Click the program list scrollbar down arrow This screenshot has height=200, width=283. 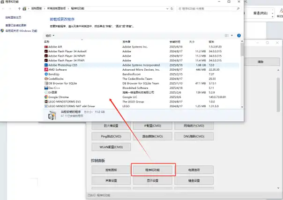click(x=242, y=107)
